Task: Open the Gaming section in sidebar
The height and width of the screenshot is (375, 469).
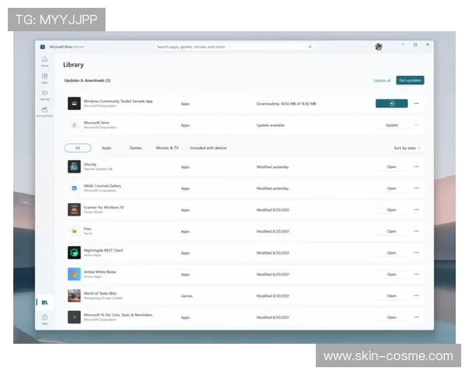Action: click(x=45, y=95)
